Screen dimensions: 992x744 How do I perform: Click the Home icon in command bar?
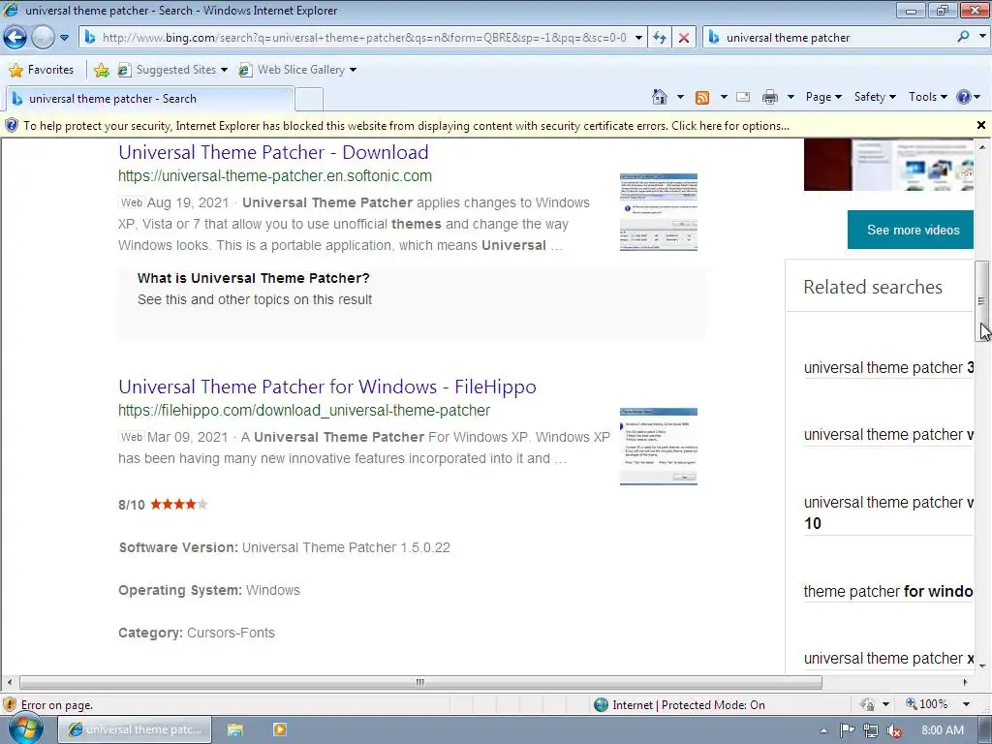pos(659,97)
